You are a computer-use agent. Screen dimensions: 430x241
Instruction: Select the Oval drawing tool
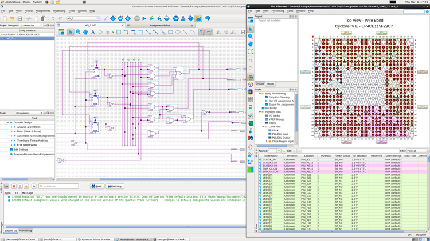pos(178,32)
